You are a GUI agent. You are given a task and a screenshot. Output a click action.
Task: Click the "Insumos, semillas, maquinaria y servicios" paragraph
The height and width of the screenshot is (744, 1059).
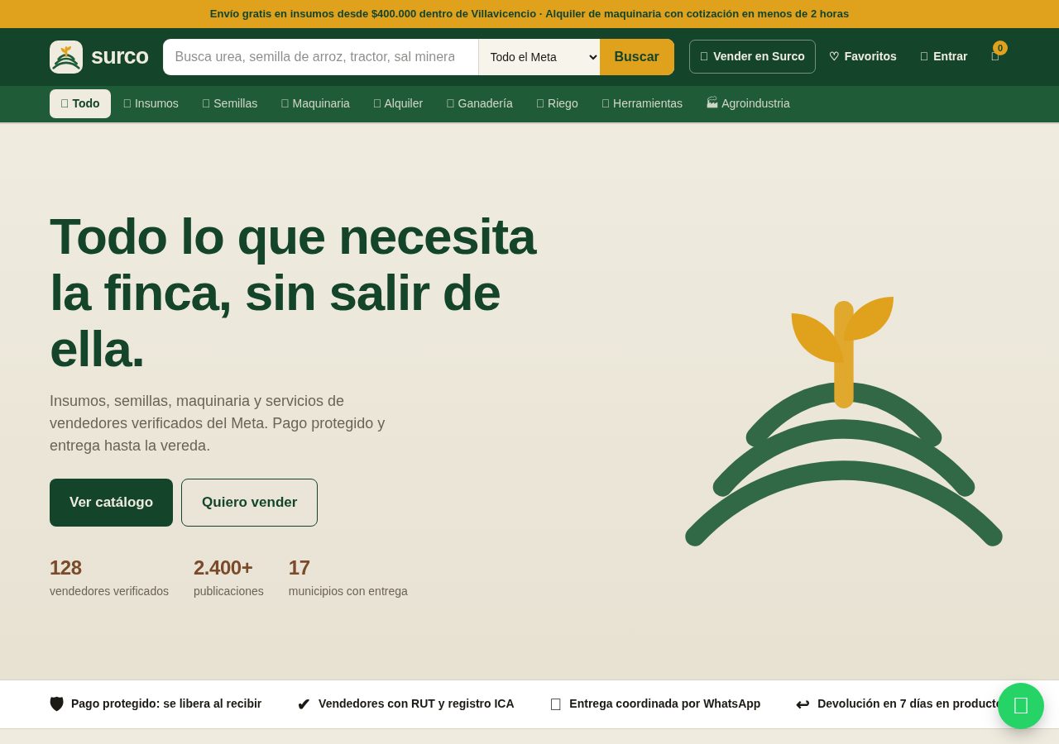point(218,423)
